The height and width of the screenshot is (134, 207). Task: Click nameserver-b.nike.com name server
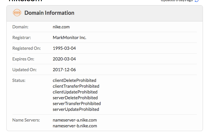coord(75,126)
